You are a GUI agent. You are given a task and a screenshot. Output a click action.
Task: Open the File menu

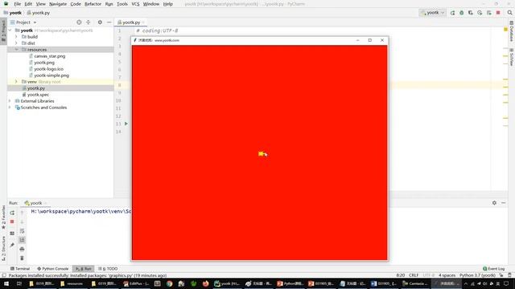pos(18,4)
